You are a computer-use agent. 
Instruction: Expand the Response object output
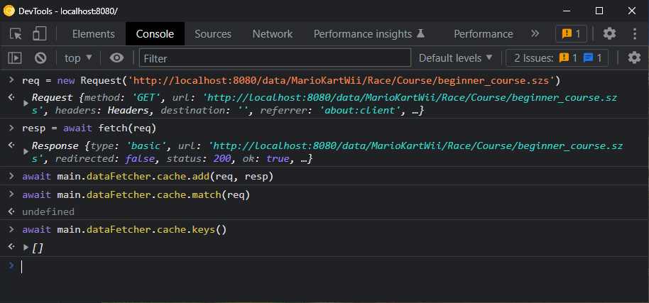(26, 151)
